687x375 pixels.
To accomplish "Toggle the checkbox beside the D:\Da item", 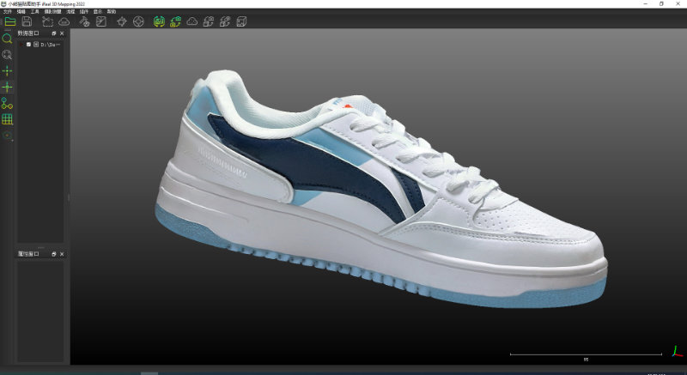I will point(28,45).
